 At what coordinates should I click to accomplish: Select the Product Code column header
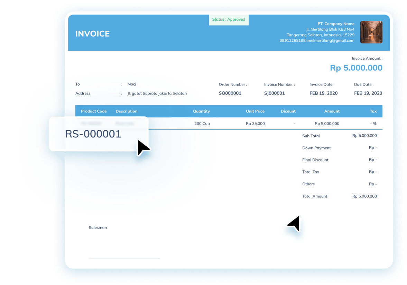click(x=94, y=111)
